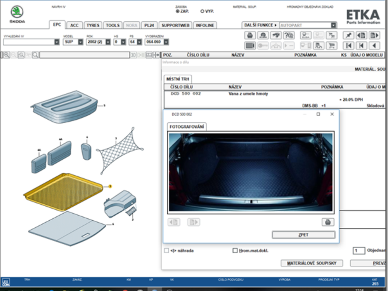Click the print icon in main toolbar
This screenshot has width=388, height=291.
[250, 35]
